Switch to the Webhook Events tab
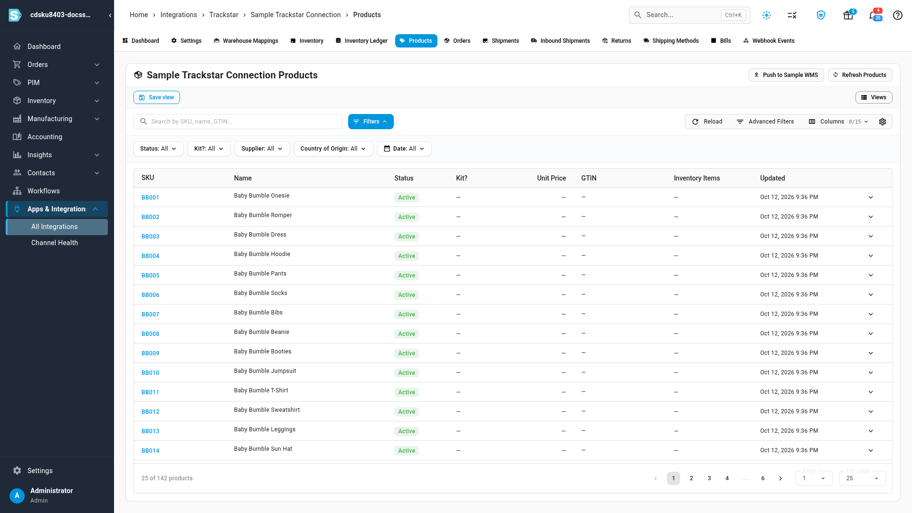Screen dimensions: 912x513 click(x=769, y=41)
